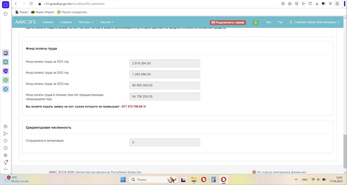Viewport: 347px width, 185px height.
Task: Expand the Закупки dropdown menu
Action: coord(107,22)
